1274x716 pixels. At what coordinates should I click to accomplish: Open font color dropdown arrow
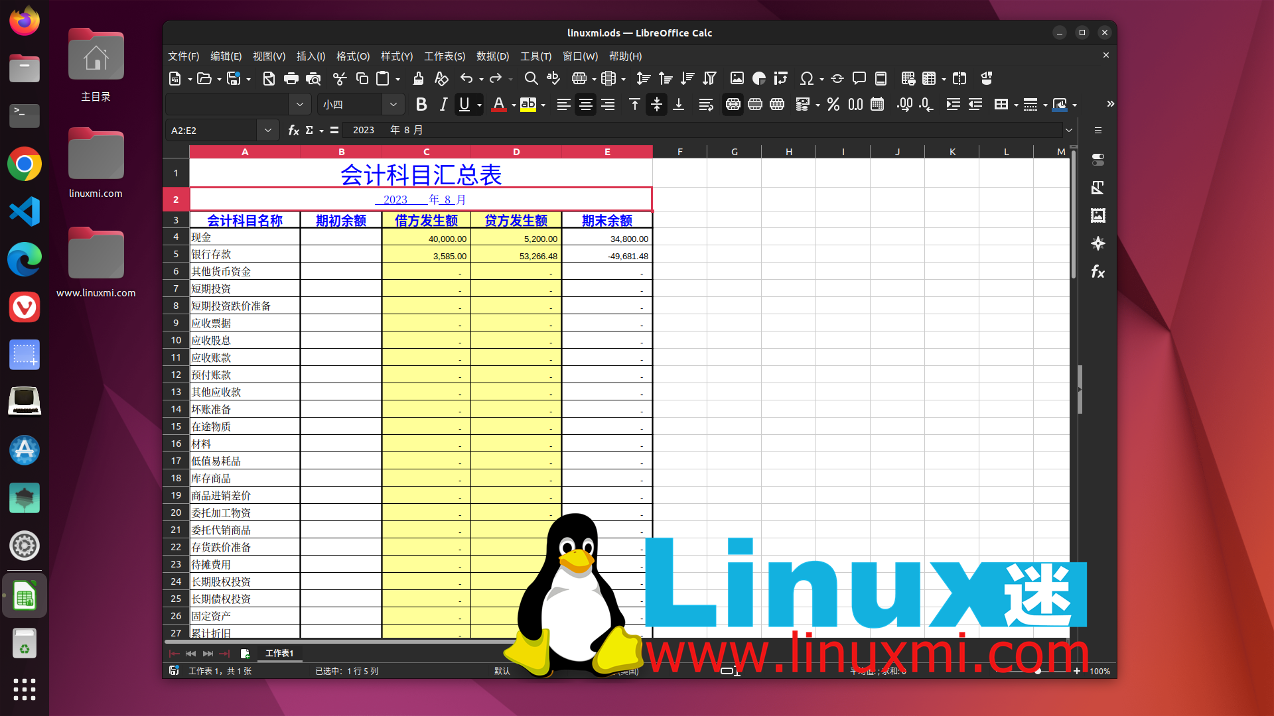514,105
